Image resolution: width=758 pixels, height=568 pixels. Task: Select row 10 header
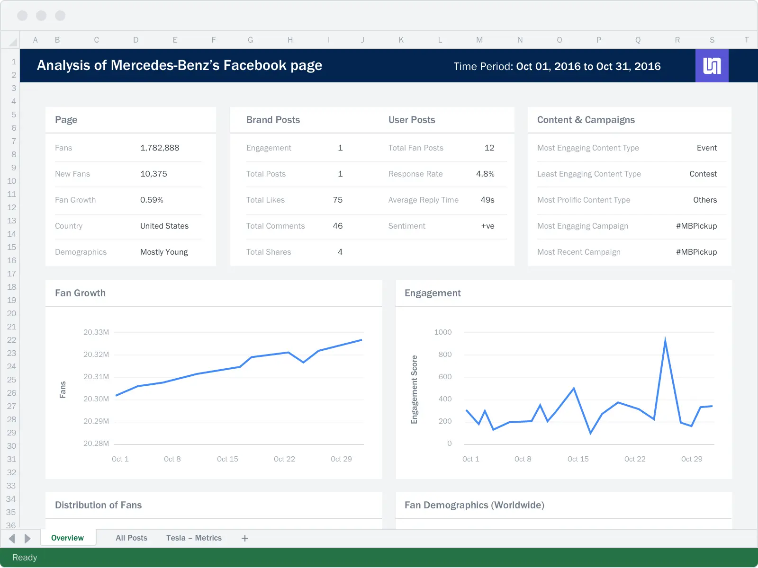point(11,181)
